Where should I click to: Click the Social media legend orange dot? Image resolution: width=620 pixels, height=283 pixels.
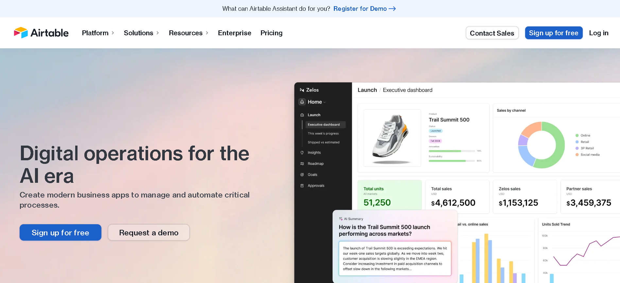pos(577,155)
